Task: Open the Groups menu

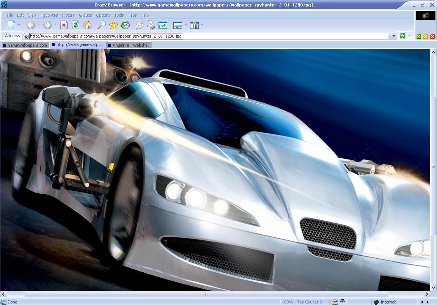Action: (x=85, y=15)
